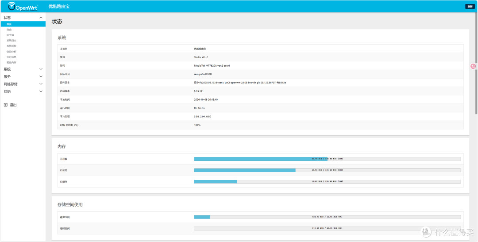The height and width of the screenshot is (242, 478).
Task: Open the 实时信息 submenu item
Action: (12, 57)
